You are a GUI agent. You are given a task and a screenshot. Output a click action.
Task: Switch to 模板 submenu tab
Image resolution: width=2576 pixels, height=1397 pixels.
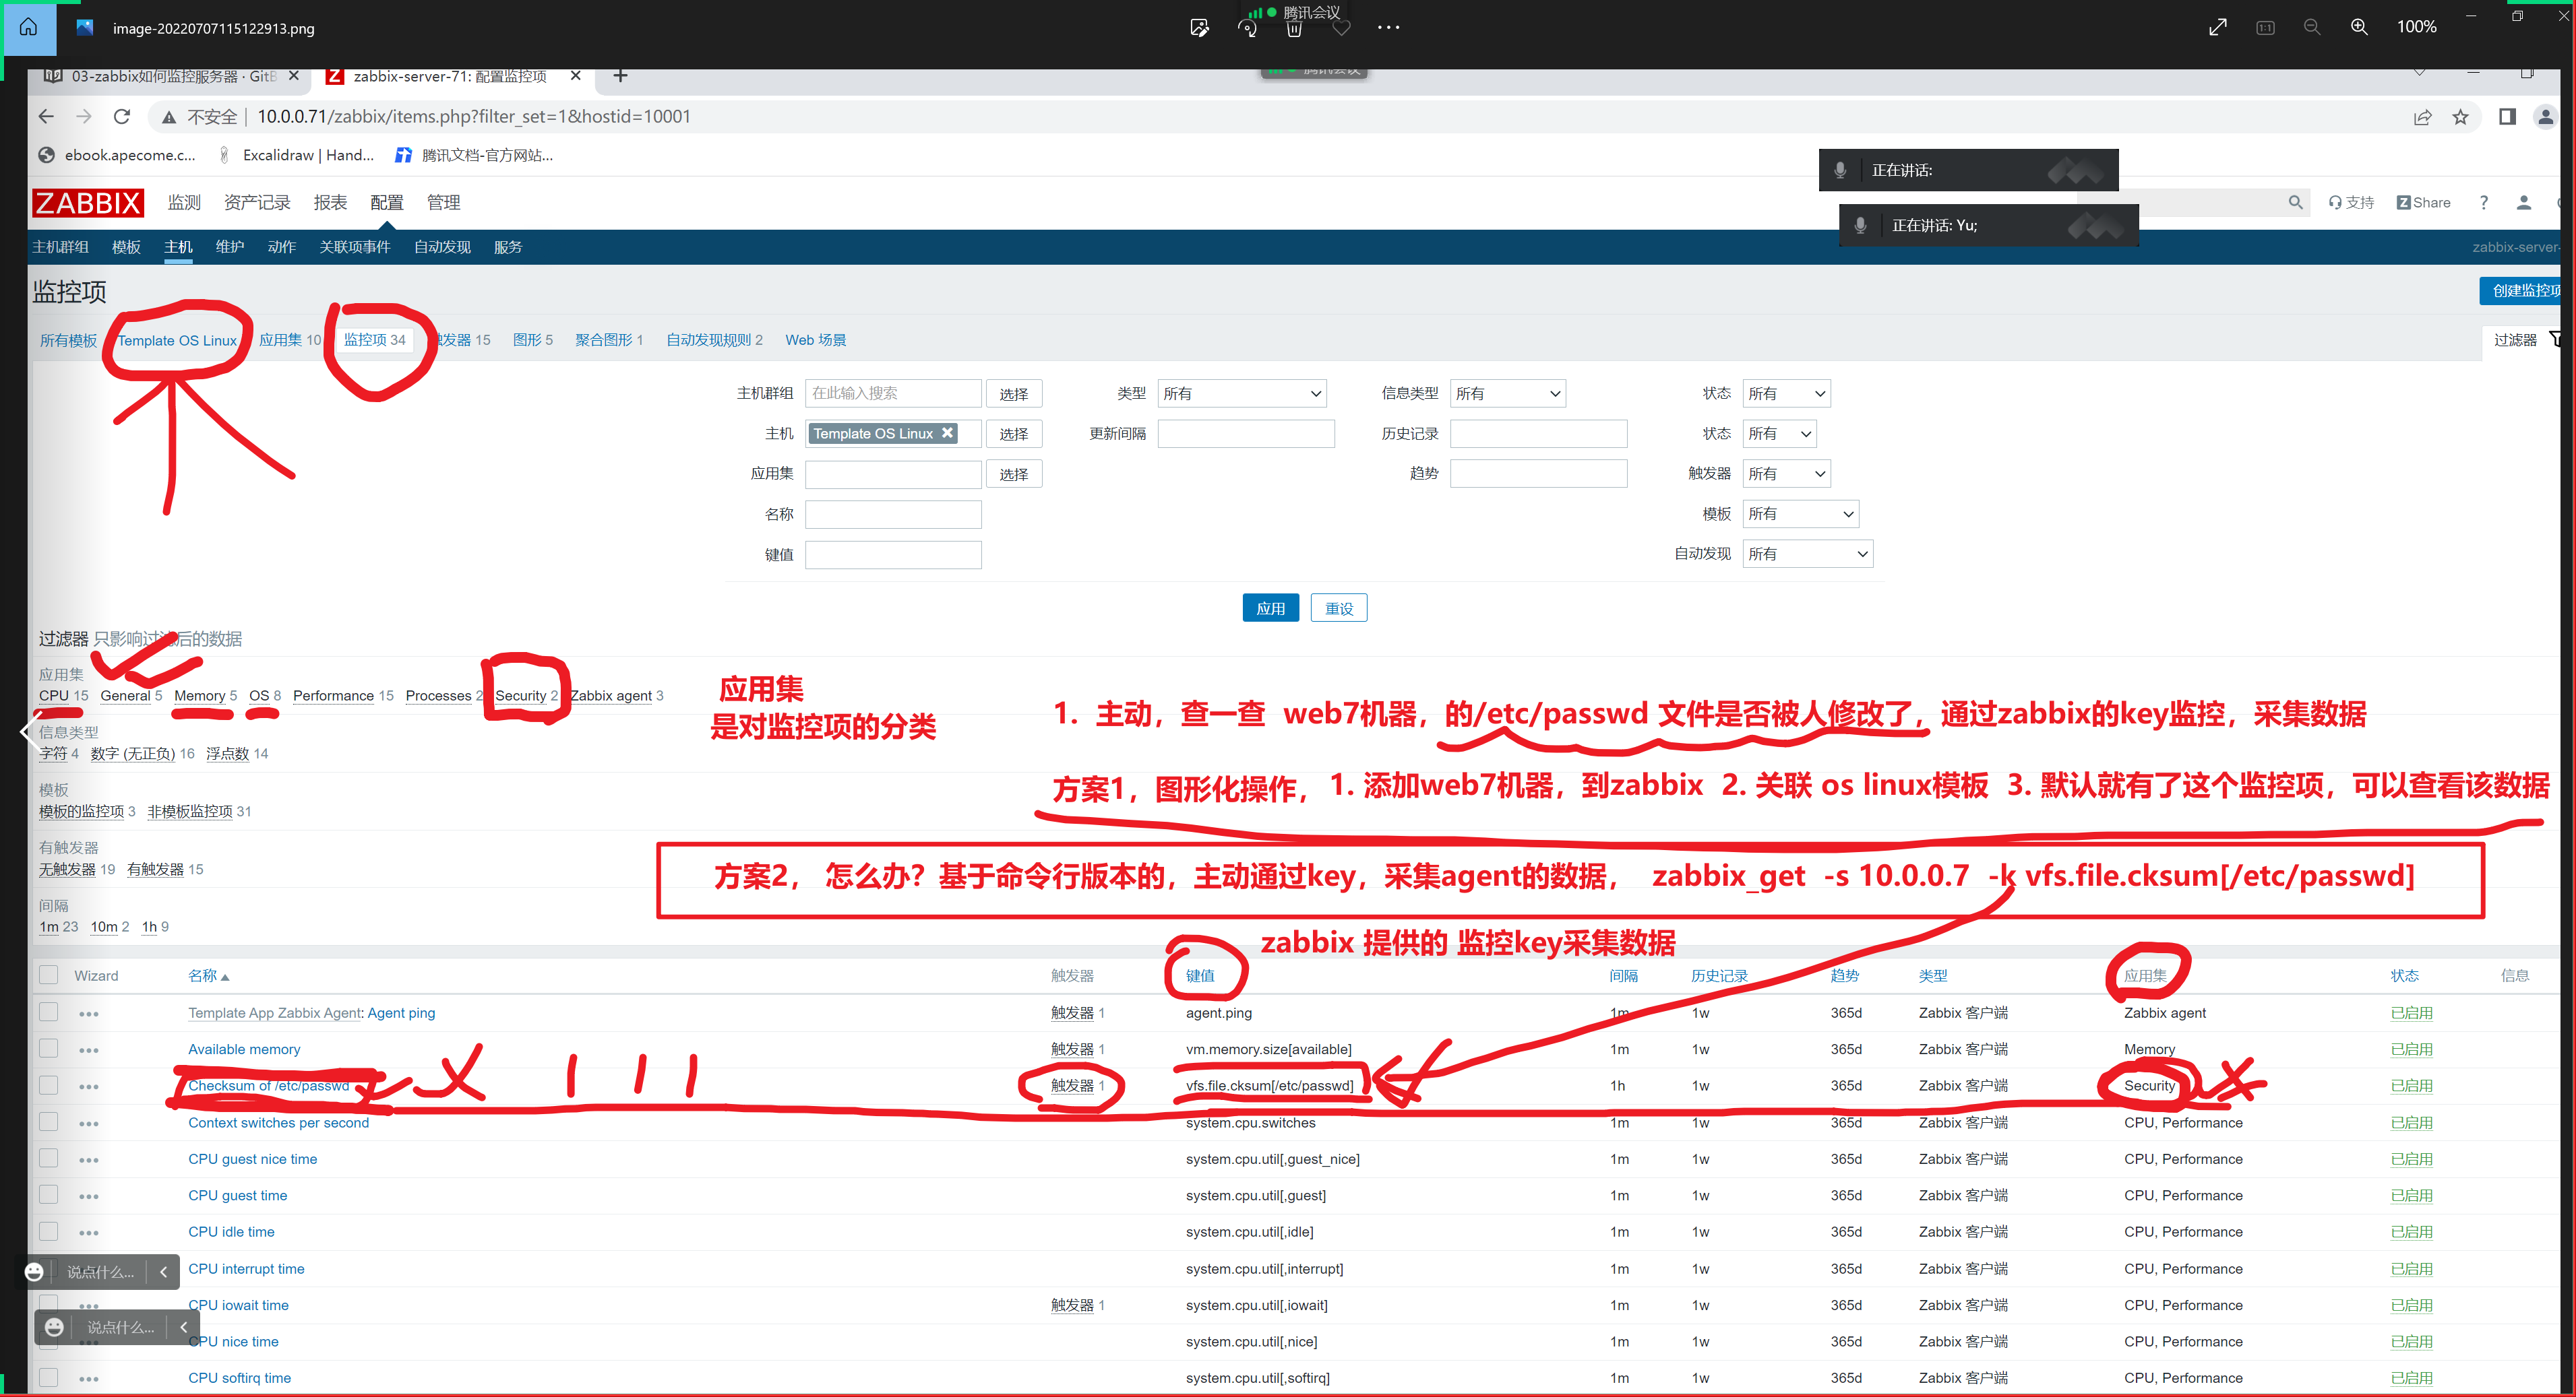point(126,247)
